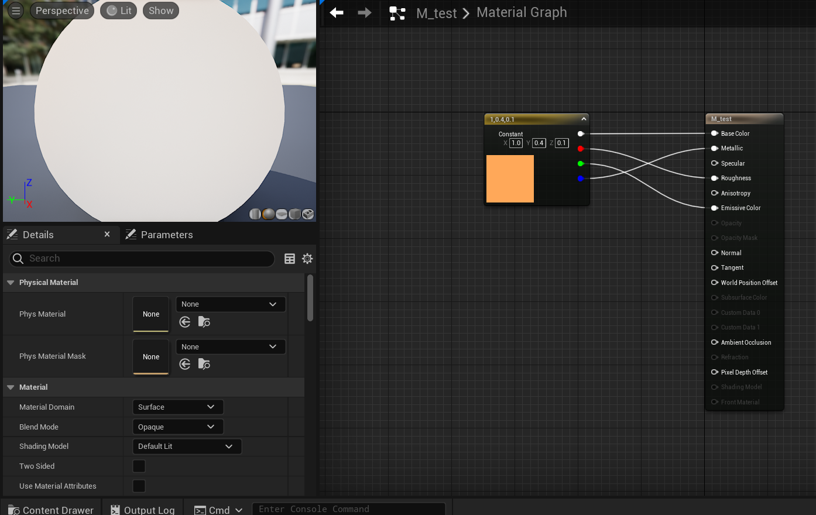Click the navigate back arrow in graph
816x515 pixels.
[x=337, y=13]
